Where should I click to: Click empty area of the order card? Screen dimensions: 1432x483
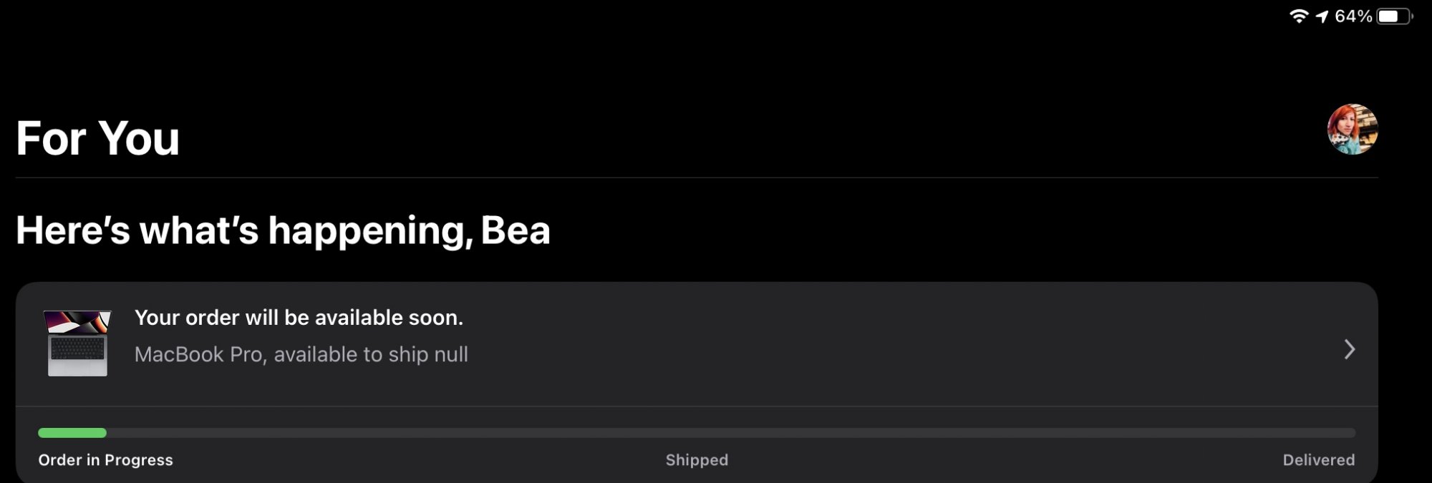(859, 343)
